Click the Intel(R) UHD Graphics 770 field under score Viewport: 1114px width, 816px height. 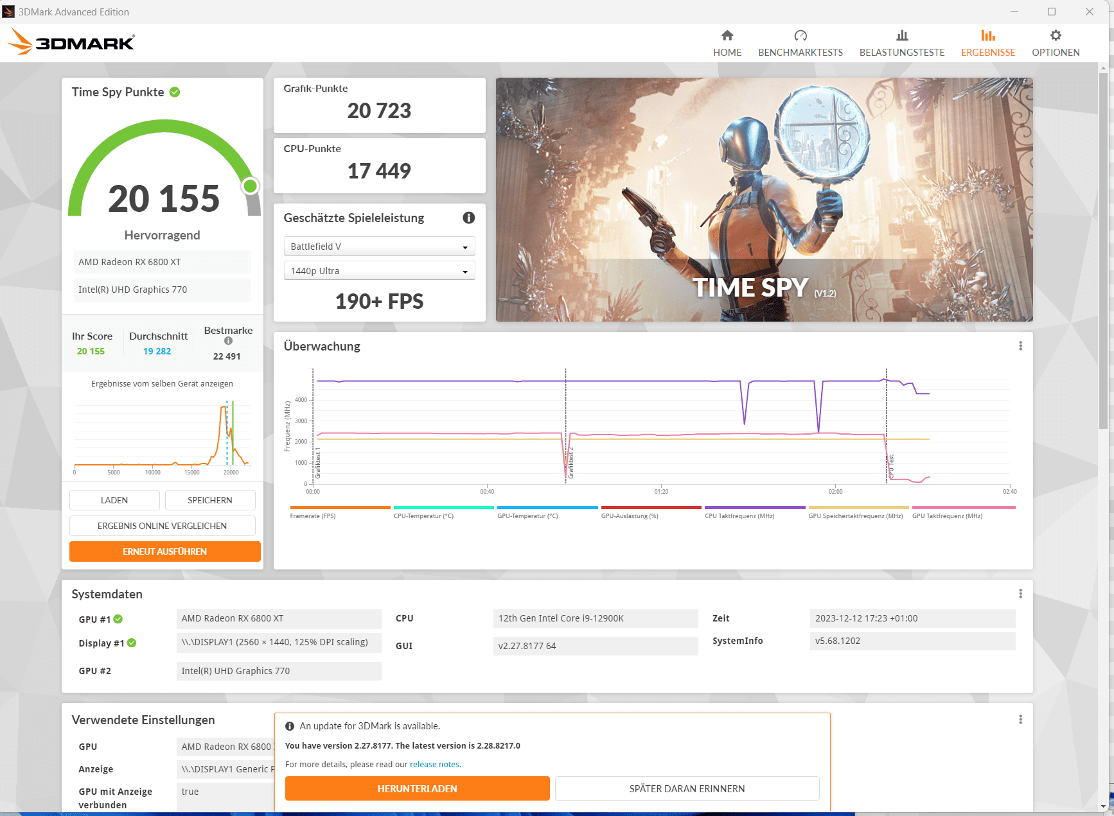[162, 290]
